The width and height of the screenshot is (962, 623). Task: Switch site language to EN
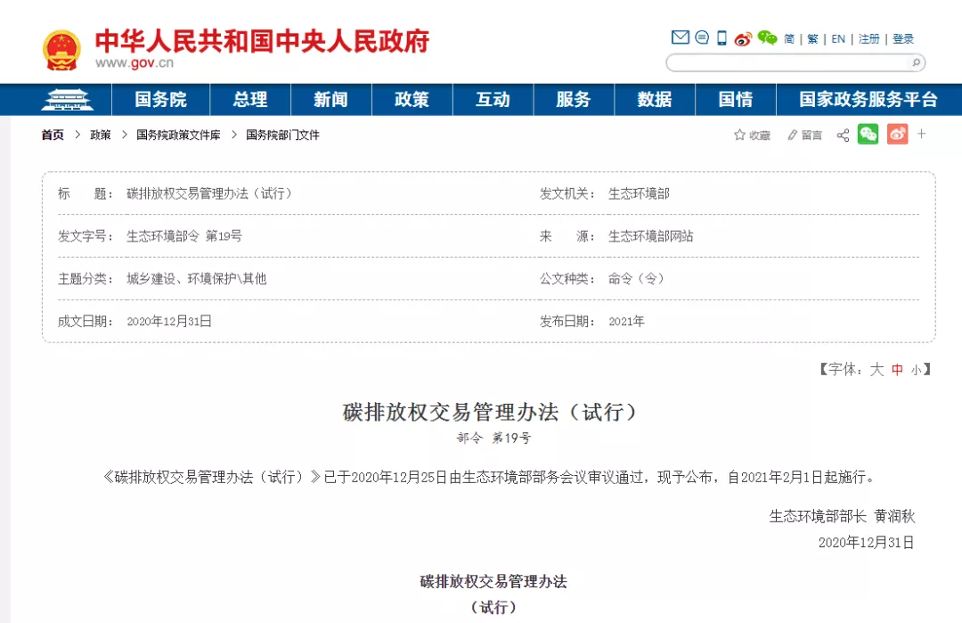(838, 38)
